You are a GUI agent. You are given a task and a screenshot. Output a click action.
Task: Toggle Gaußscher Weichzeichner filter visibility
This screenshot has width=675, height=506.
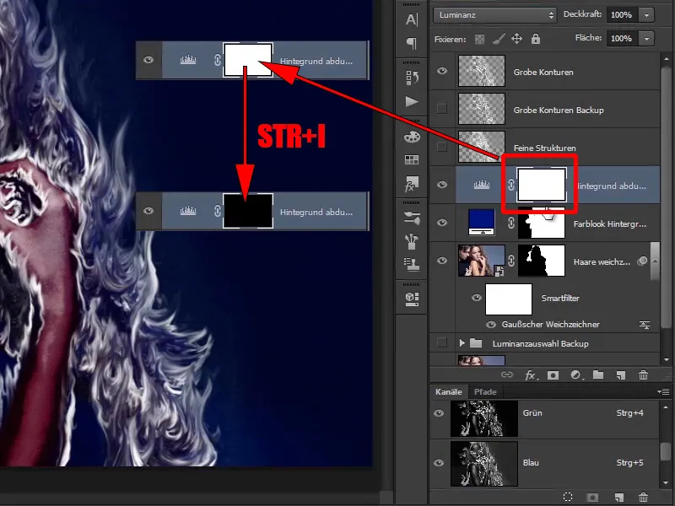tap(491, 325)
